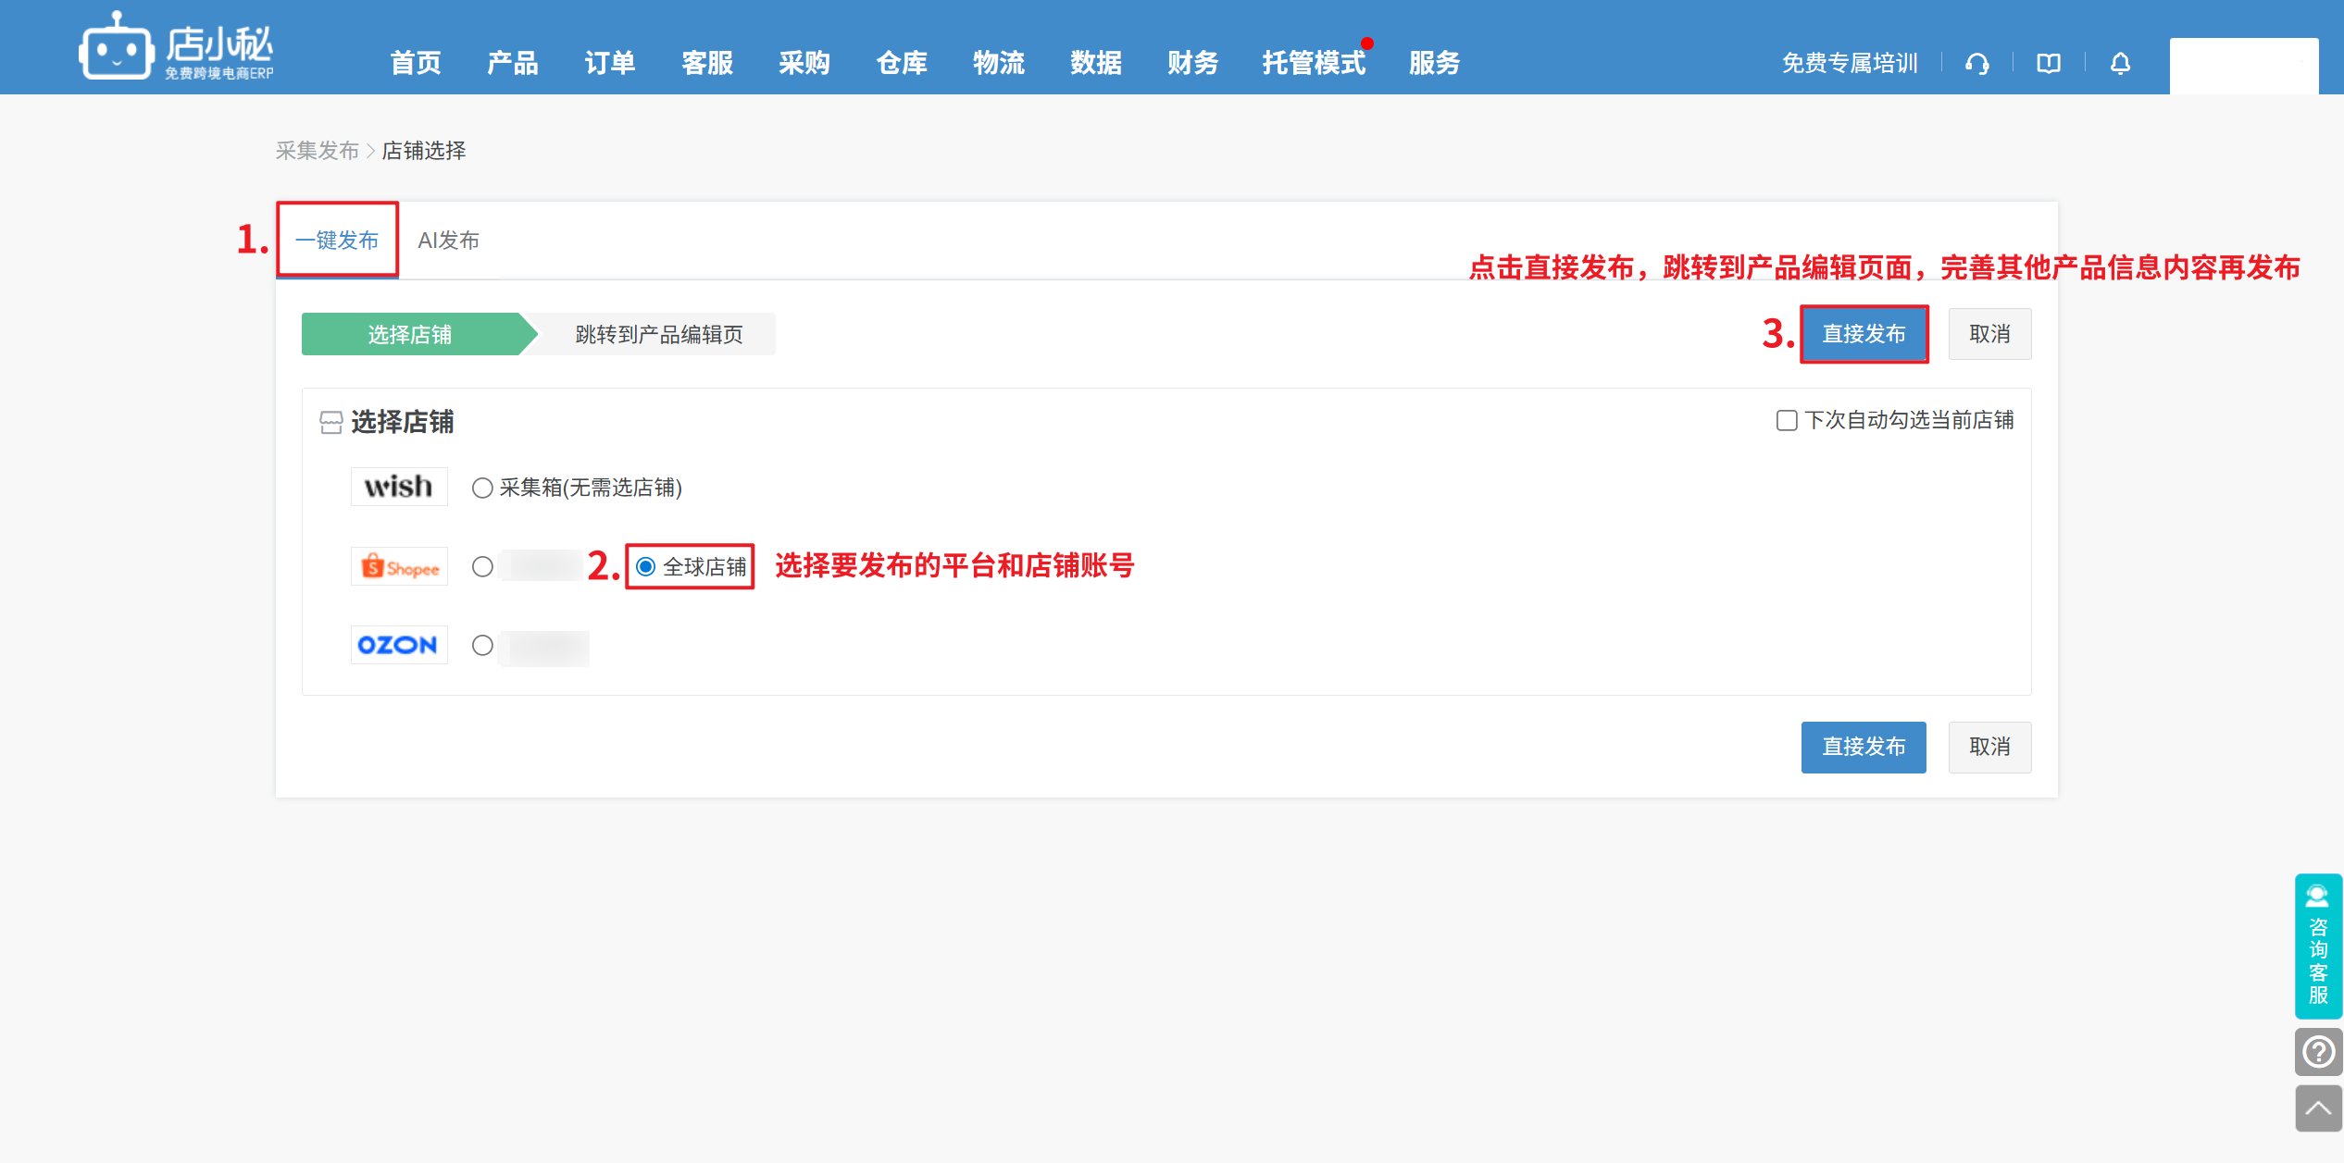Click the top 直接发布 button

pos(1863,334)
